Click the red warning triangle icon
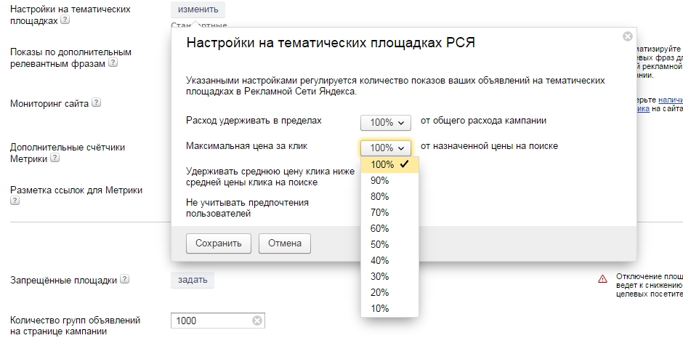 pyautogui.click(x=602, y=279)
